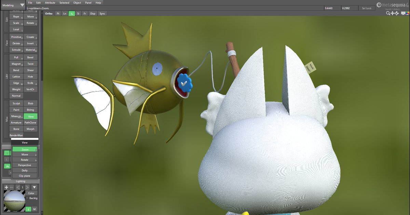Select the Local tool
Screen dimensions: 410x215
tap(16, 29)
